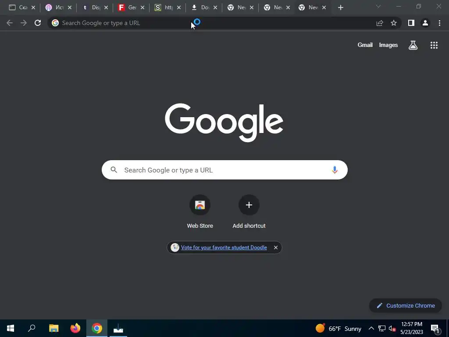Click the share this page icon
449x337 pixels.
pyautogui.click(x=380, y=23)
